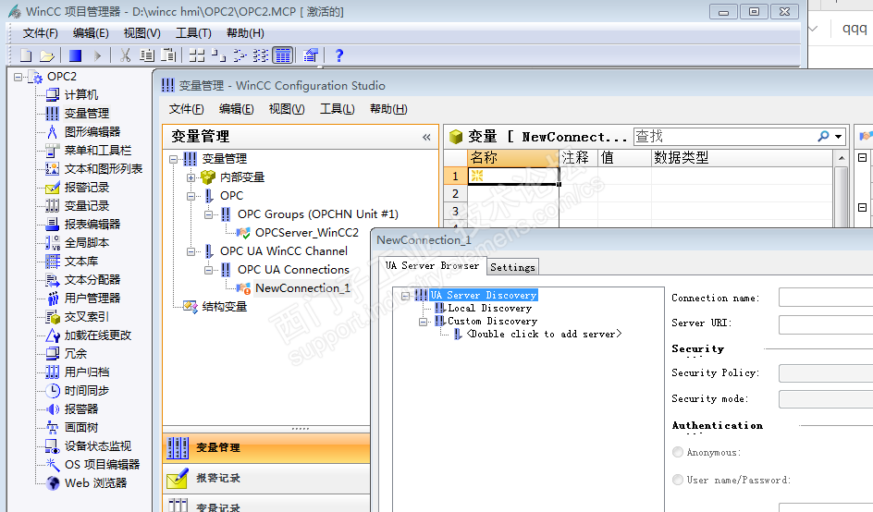Collapse the 变量管理 navigation pane chevron
The image size is (873, 512).
[426, 137]
